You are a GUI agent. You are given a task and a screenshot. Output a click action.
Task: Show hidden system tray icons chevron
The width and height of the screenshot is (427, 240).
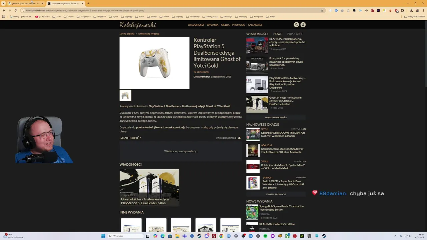(396, 236)
